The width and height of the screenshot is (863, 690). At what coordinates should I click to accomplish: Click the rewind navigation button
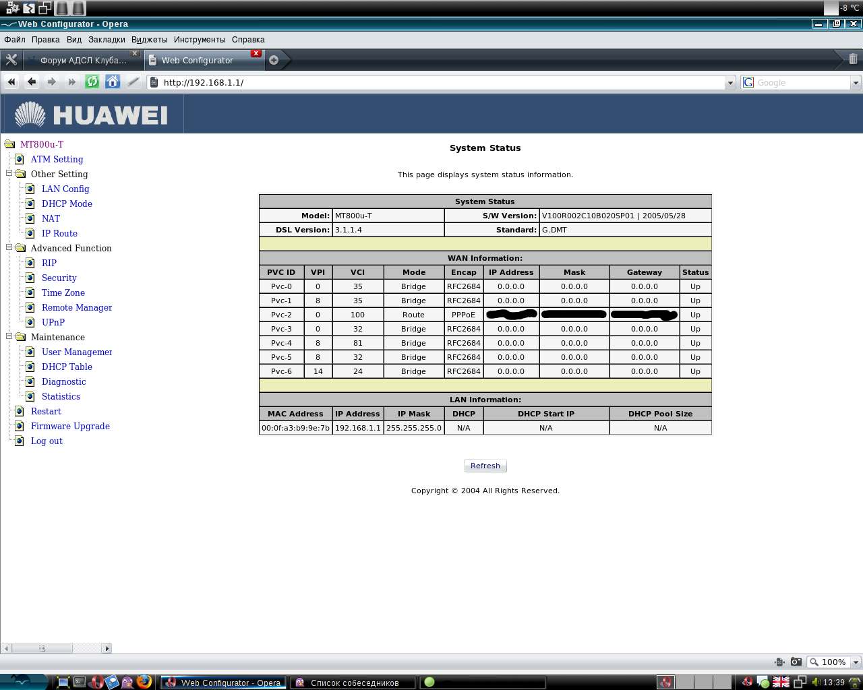tap(11, 82)
